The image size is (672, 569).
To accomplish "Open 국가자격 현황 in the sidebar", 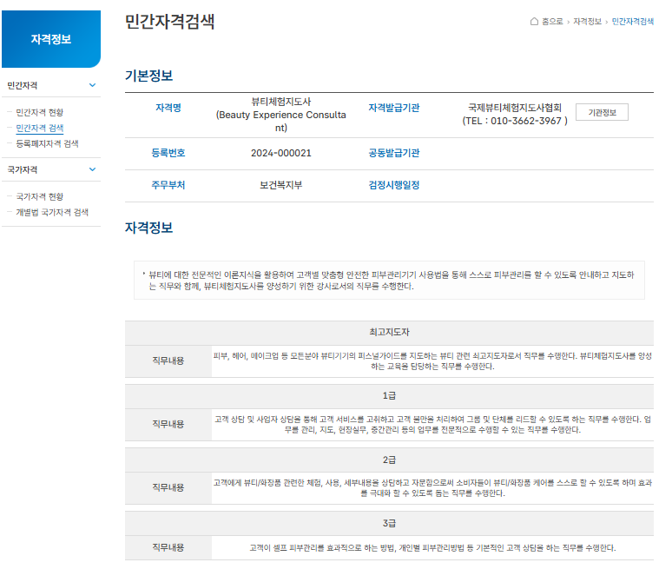I will point(39,196).
